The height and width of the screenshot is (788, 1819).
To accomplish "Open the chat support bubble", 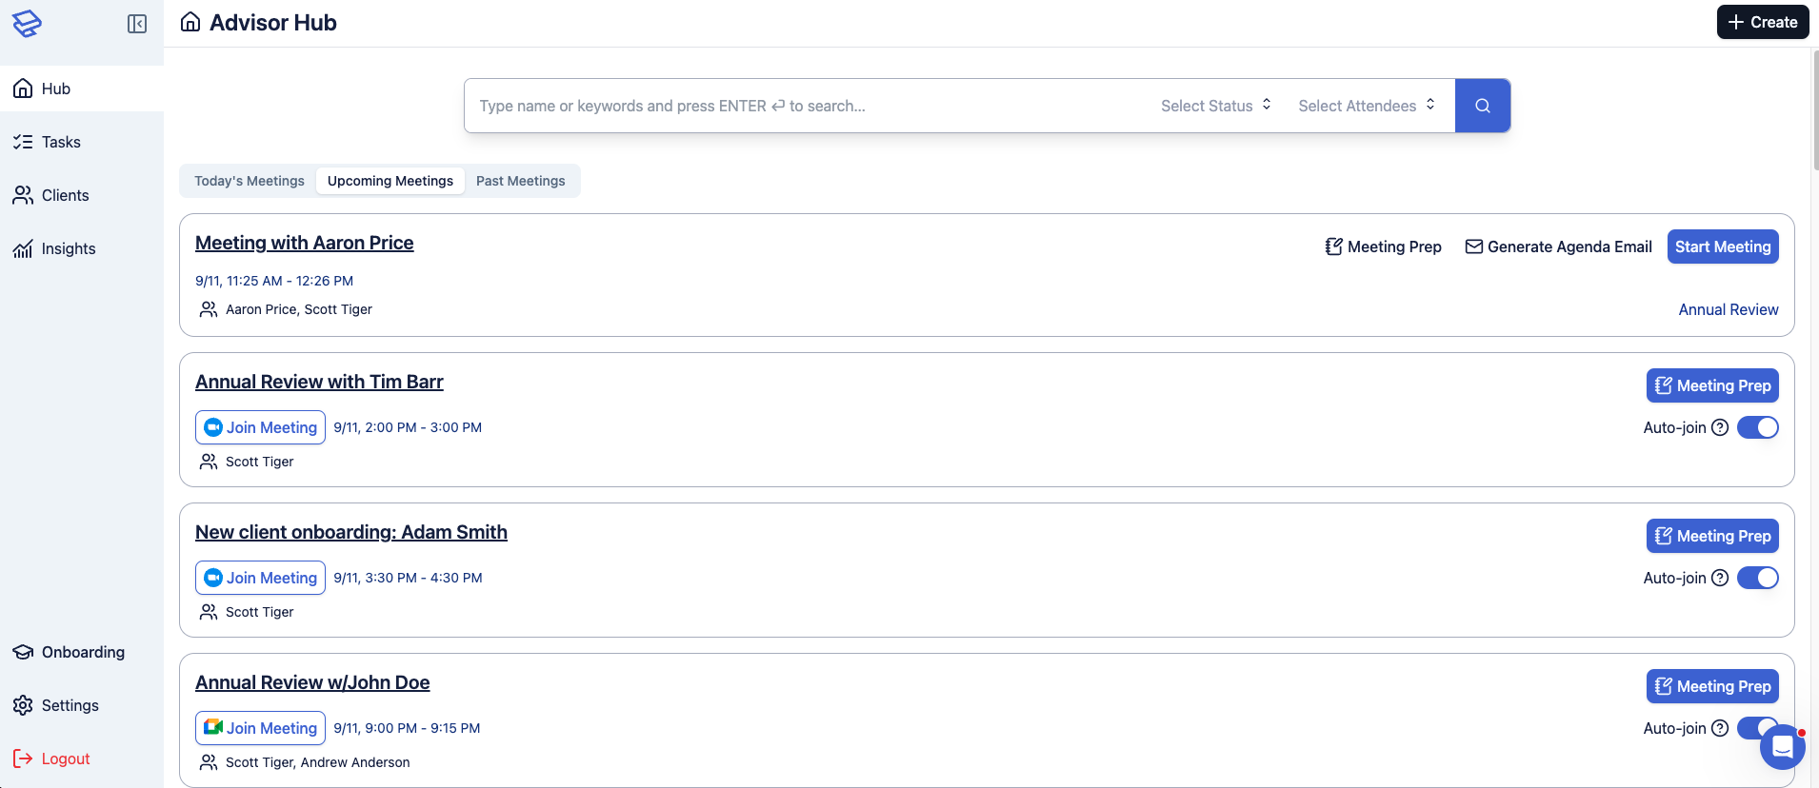I will pos(1781,747).
